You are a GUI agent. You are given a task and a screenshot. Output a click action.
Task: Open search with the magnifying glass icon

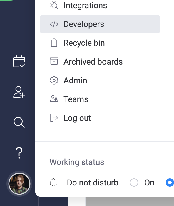(x=19, y=122)
